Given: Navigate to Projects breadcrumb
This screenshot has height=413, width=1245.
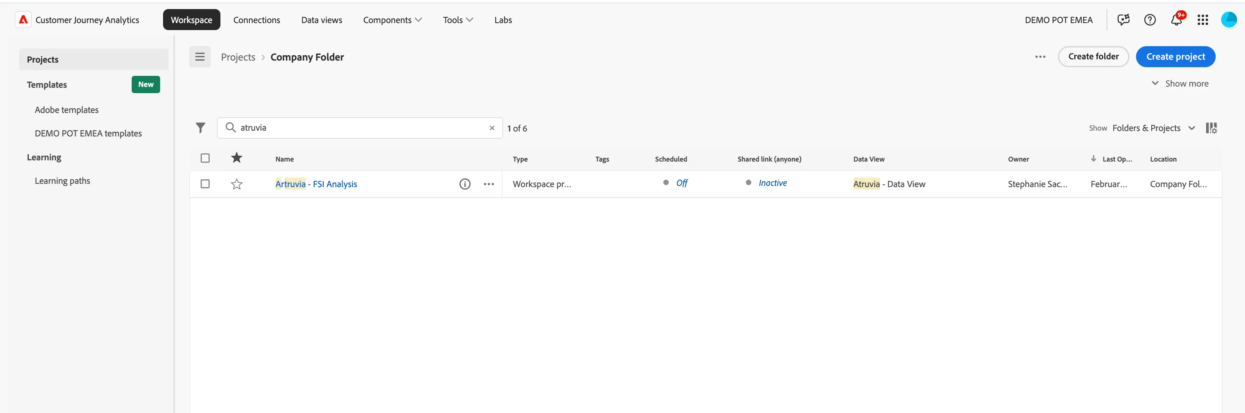Looking at the screenshot, I should point(238,57).
